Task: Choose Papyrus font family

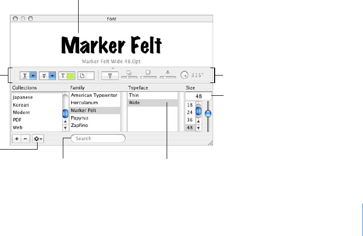Action: 95,118
